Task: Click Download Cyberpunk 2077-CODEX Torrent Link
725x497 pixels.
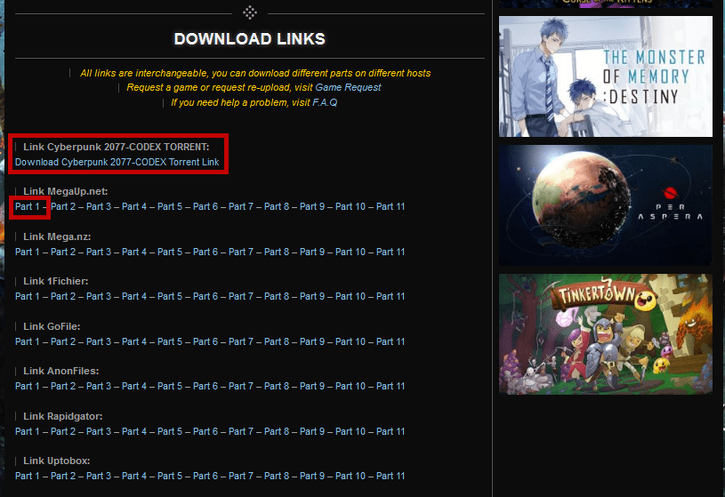Action: tap(117, 163)
